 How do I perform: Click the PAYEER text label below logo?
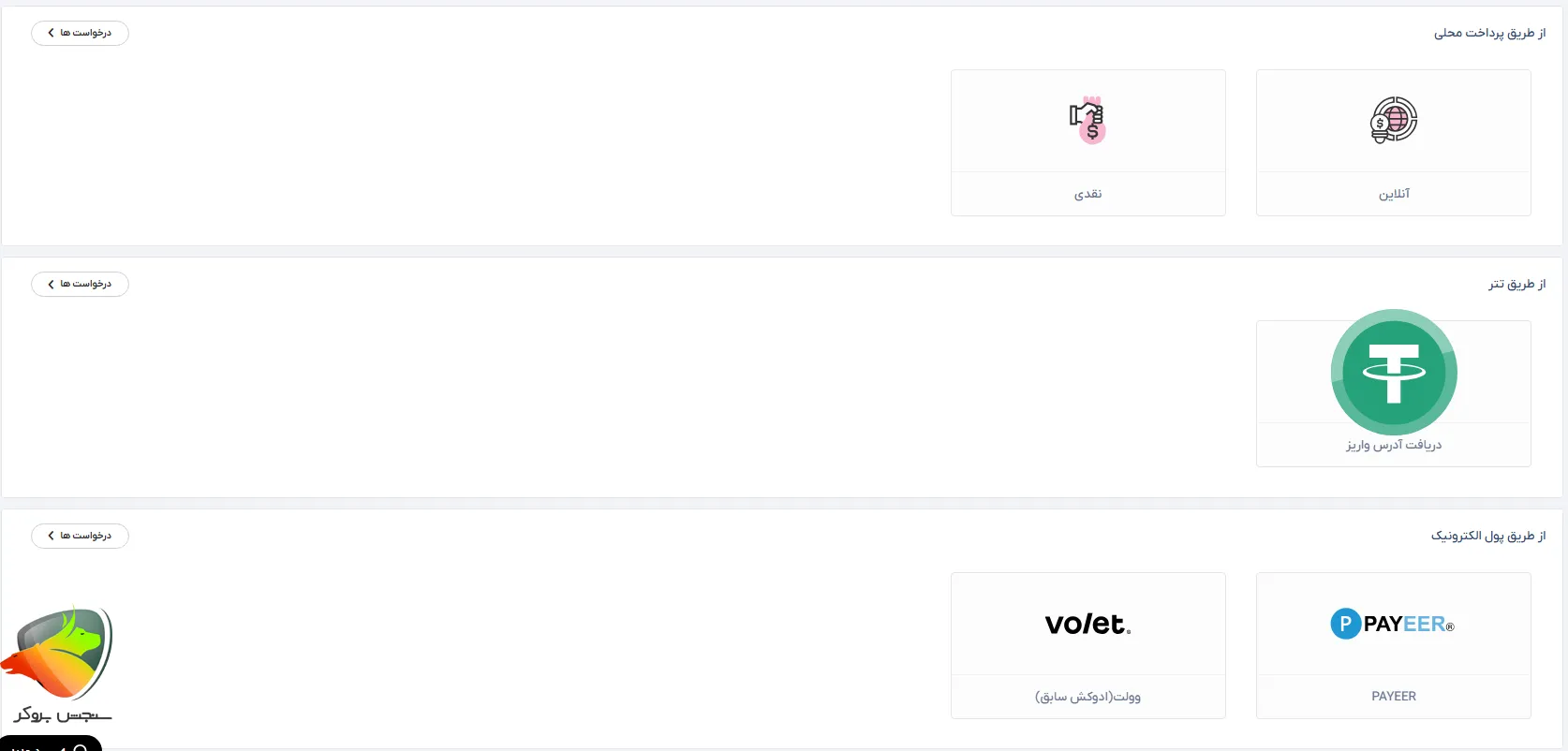1394,697
